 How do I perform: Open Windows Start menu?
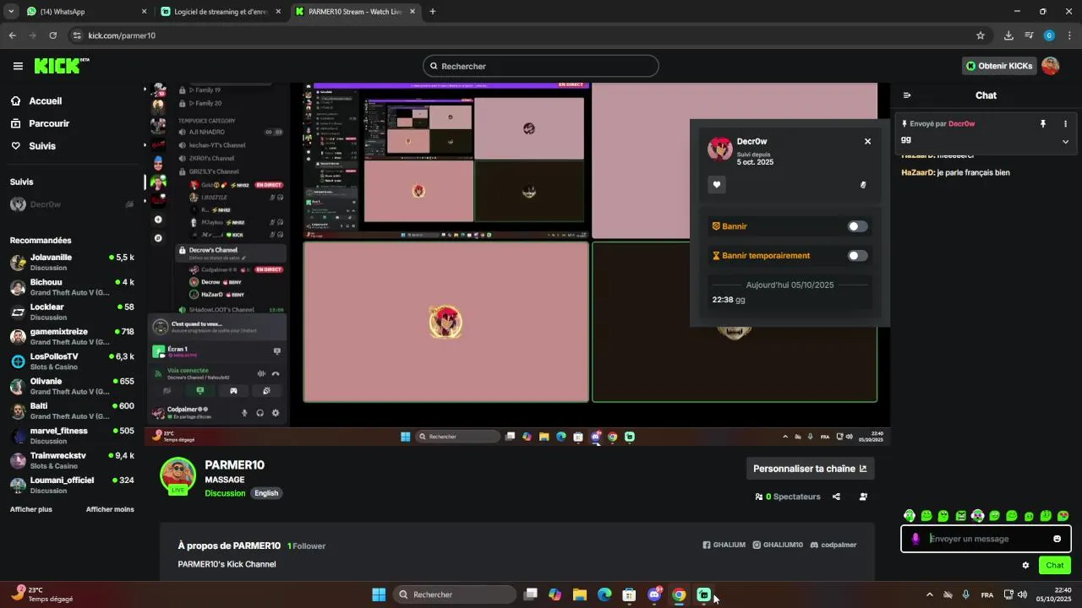click(x=379, y=594)
